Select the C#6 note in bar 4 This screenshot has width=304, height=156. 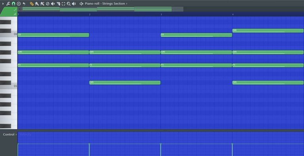(268, 30)
